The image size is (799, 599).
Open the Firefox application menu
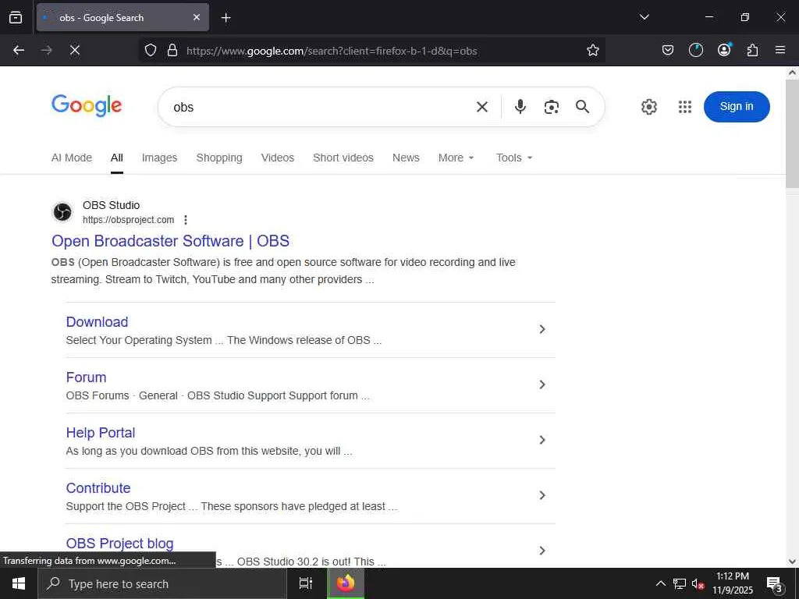coord(780,50)
